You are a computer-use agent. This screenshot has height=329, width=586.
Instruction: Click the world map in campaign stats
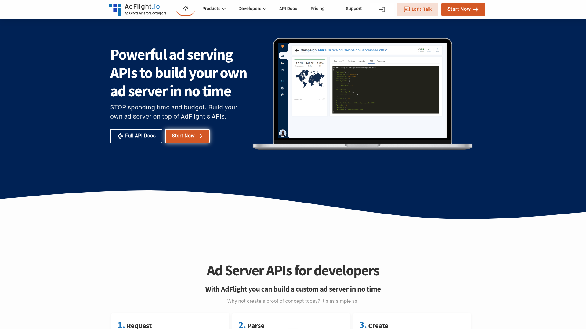point(309,79)
